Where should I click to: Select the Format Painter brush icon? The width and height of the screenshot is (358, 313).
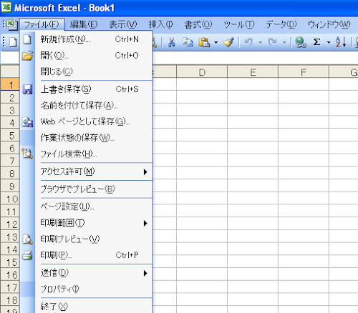coord(228,42)
